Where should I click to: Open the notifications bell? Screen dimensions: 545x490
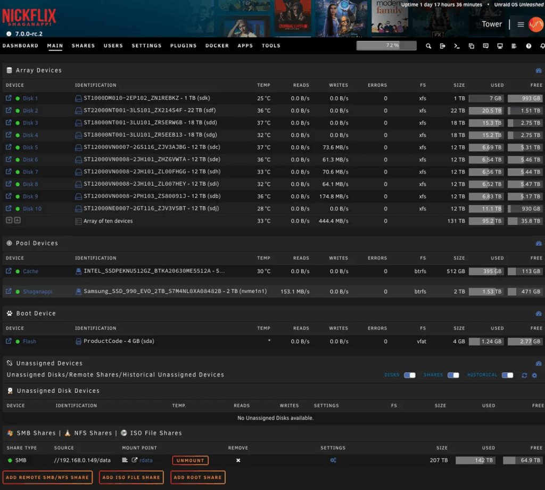click(x=542, y=46)
